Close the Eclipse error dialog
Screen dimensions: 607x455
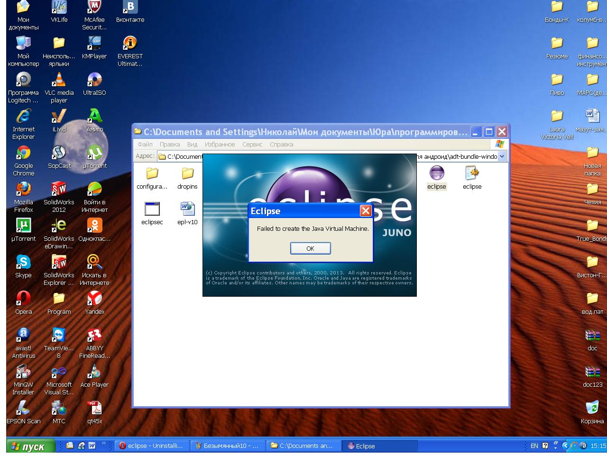(366, 211)
